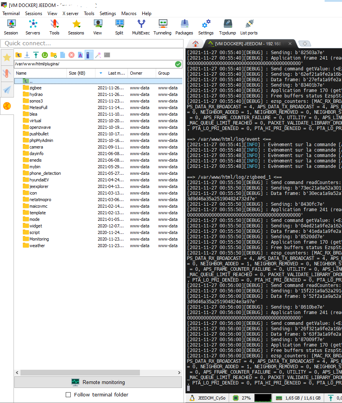Click the SFTP upload arrow icon
This screenshot has width=342, height=403.
(36, 55)
